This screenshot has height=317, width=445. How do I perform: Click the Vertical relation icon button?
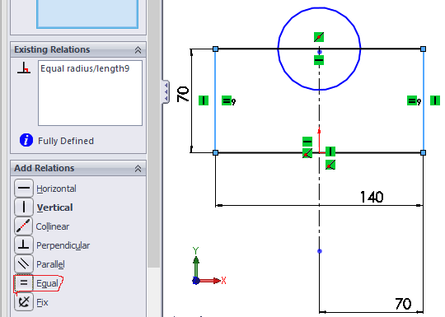pos(24,207)
